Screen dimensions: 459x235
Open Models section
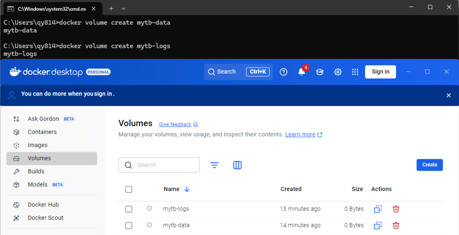52,185
